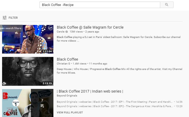This screenshot has height=117, width=189.
Task: Click the Cercle verified badge
Action: pos(66,32)
